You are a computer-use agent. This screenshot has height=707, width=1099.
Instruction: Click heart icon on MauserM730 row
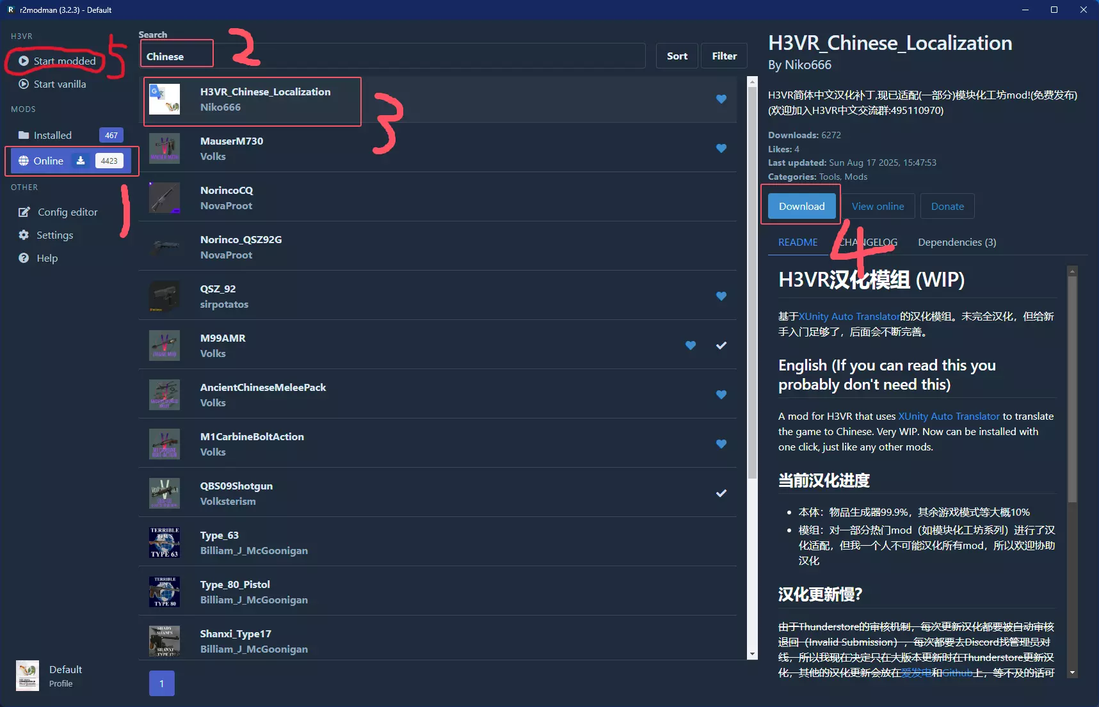coord(721,148)
